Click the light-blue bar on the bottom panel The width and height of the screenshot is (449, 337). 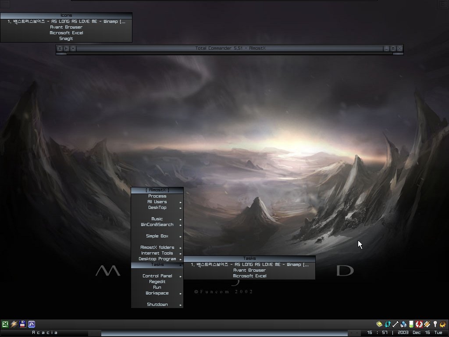pyautogui.click(x=224, y=333)
